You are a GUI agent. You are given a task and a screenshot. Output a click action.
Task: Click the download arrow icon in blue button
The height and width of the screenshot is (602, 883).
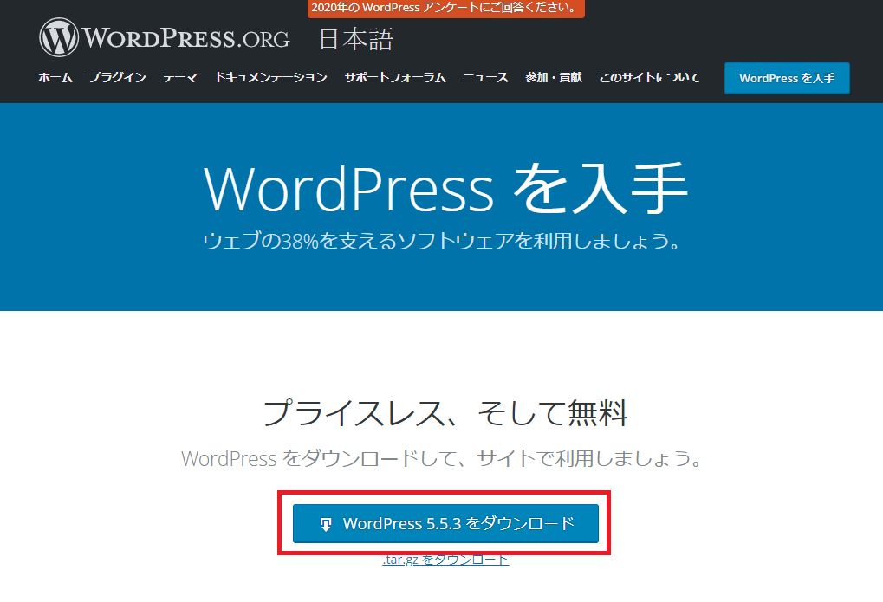tap(326, 524)
